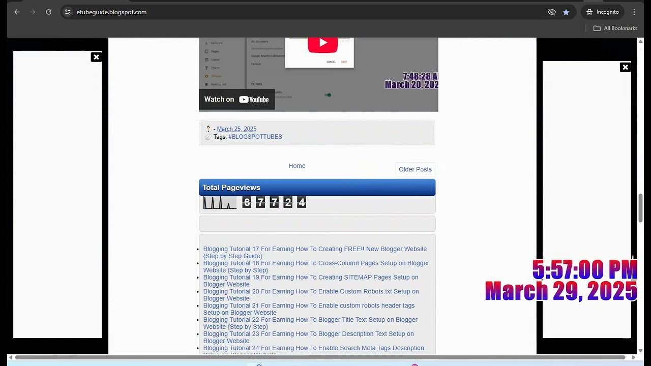Image resolution: width=651 pixels, height=366 pixels.
Task: Click the vertical scrollbar down arrow
Action: (641, 351)
